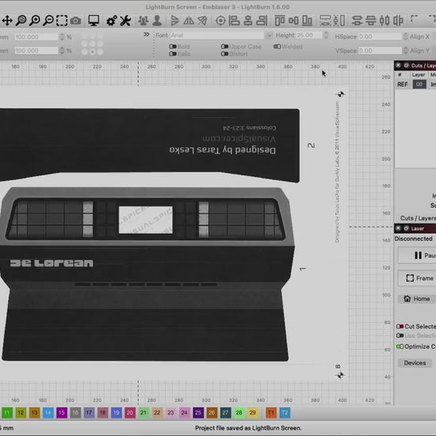This screenshot has width=436, height=436.
Task: Click the Align bottom edges icon
Action: click(x=308, y=21)
